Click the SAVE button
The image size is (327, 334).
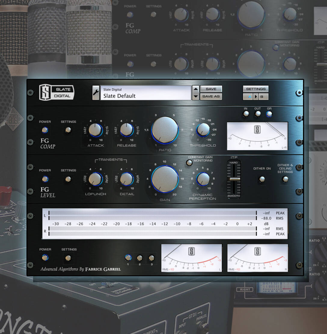pos(211,89)
